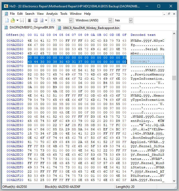Maximize the HxD main window
The width and height of the screenshot is (179, 191).
[x=159, y=6]
